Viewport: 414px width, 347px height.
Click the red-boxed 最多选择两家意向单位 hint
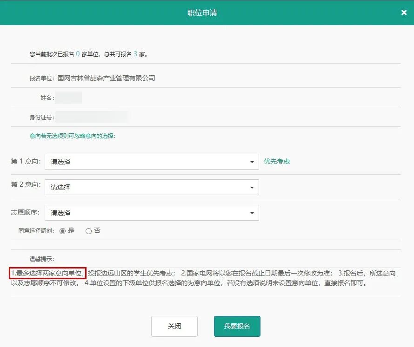coord(47,273)
